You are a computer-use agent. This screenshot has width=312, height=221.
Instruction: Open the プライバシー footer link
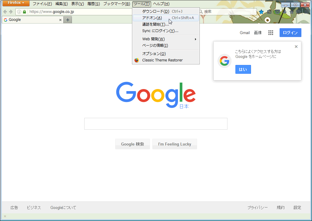tap(257, 208)
